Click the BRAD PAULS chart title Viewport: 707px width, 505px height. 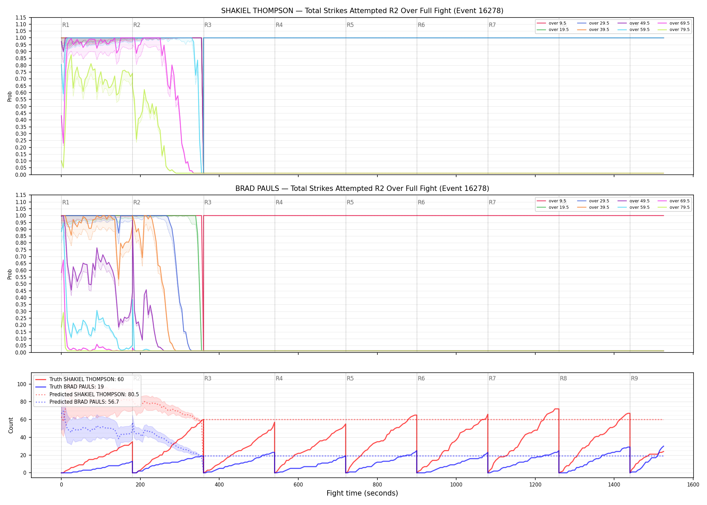[362, 189]
